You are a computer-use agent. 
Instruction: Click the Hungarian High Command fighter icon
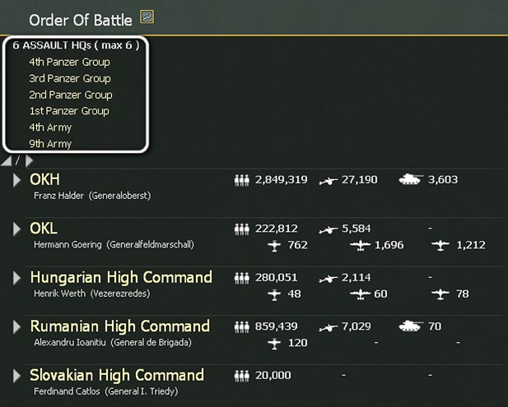pyautogui.click(x=274, y=294)
